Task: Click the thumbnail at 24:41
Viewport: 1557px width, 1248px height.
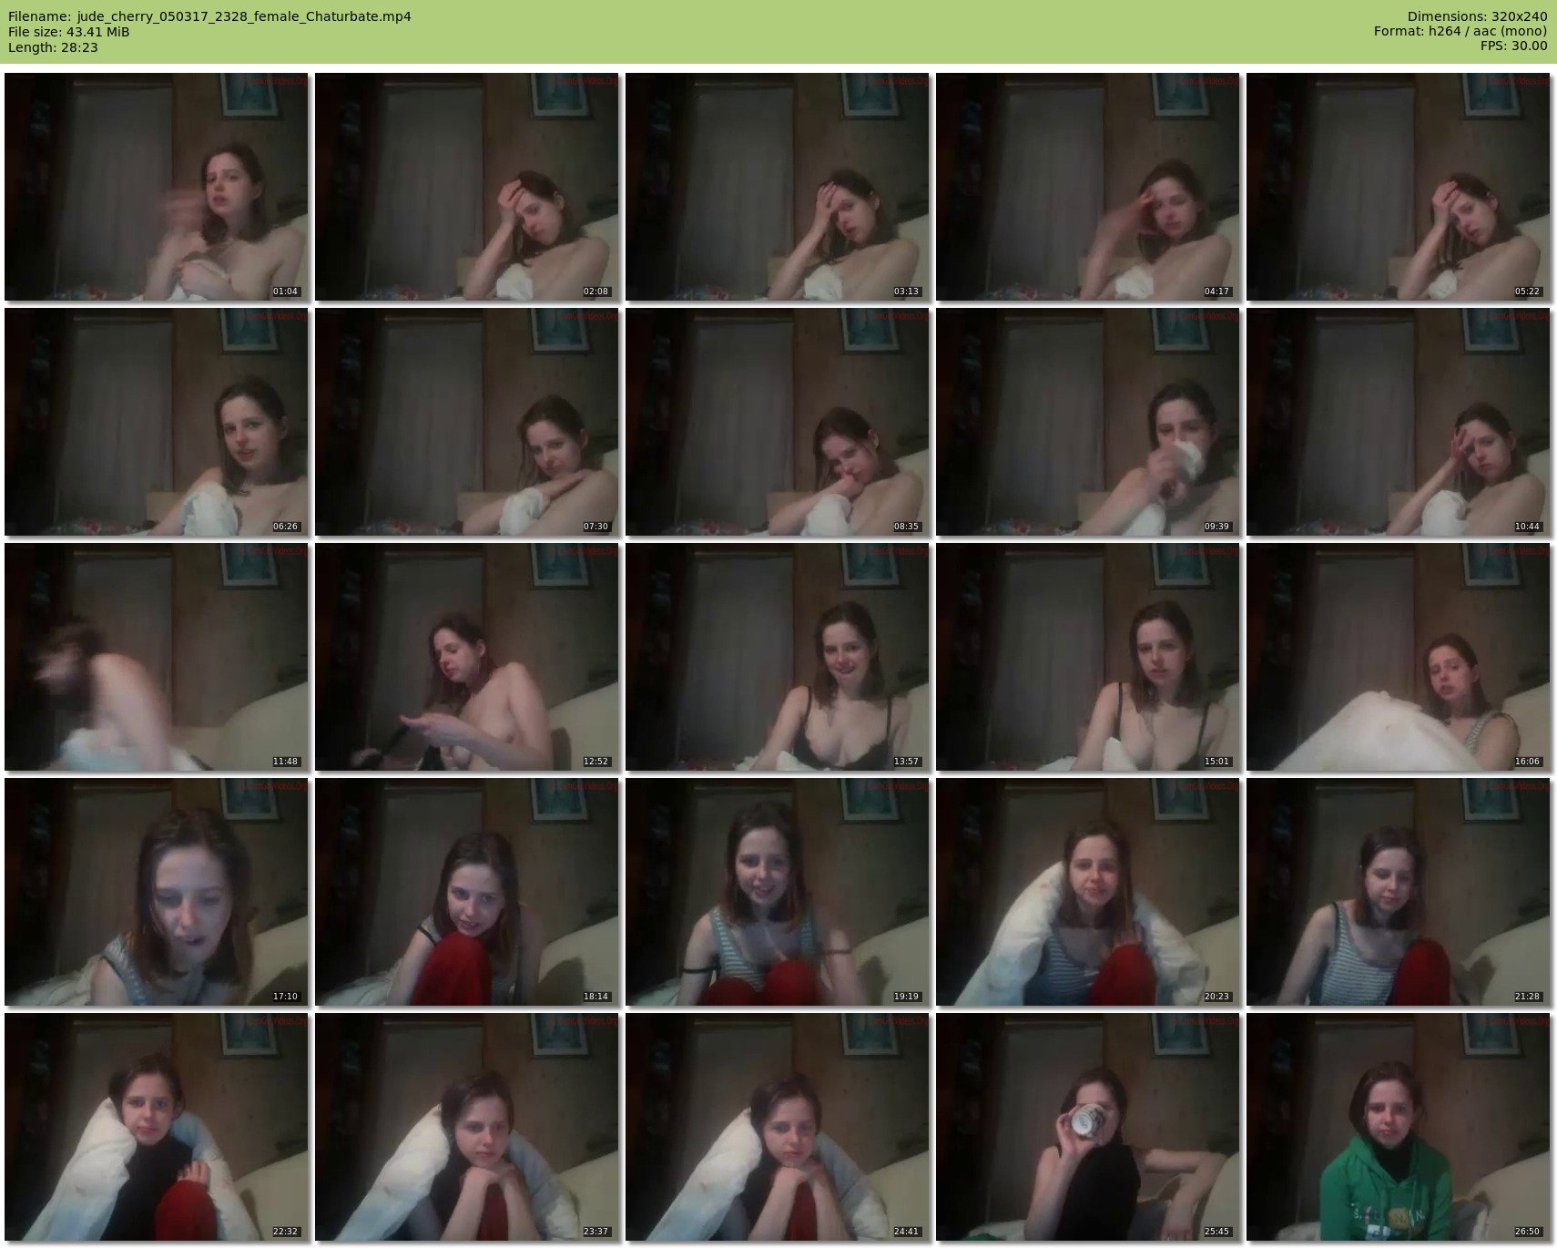Action: (x=777, y=1127)
